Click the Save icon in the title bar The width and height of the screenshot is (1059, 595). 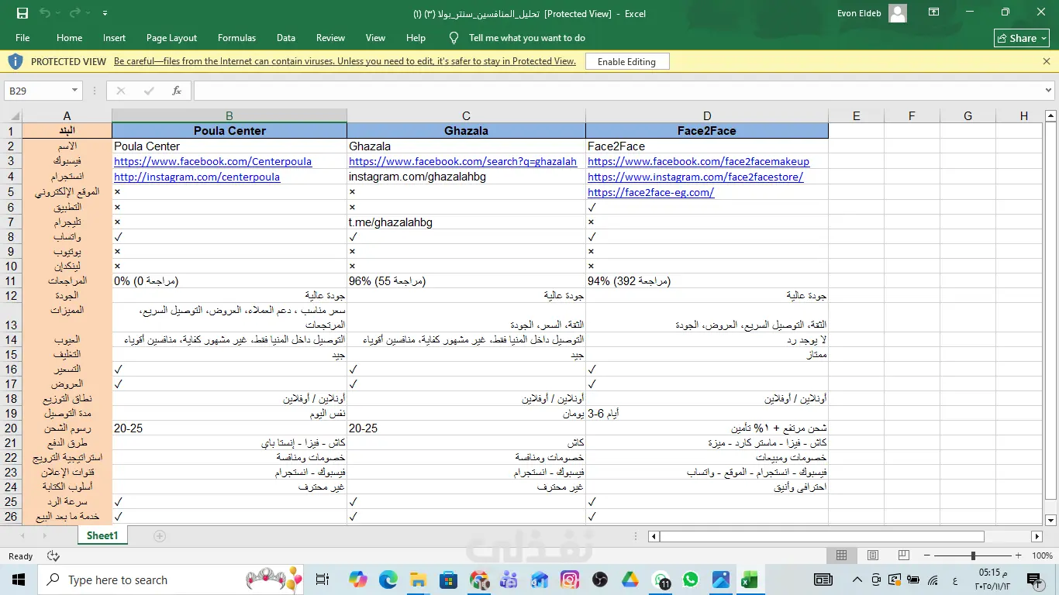point(22,13)
